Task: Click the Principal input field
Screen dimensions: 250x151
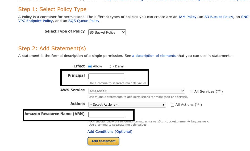Action: 106,76
